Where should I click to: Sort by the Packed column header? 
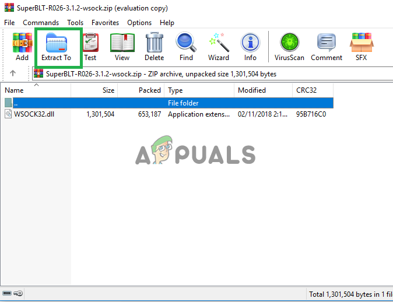tap(141, 90)
